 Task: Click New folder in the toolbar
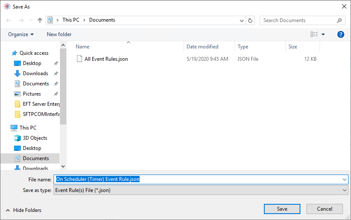[x=59, y=34]
